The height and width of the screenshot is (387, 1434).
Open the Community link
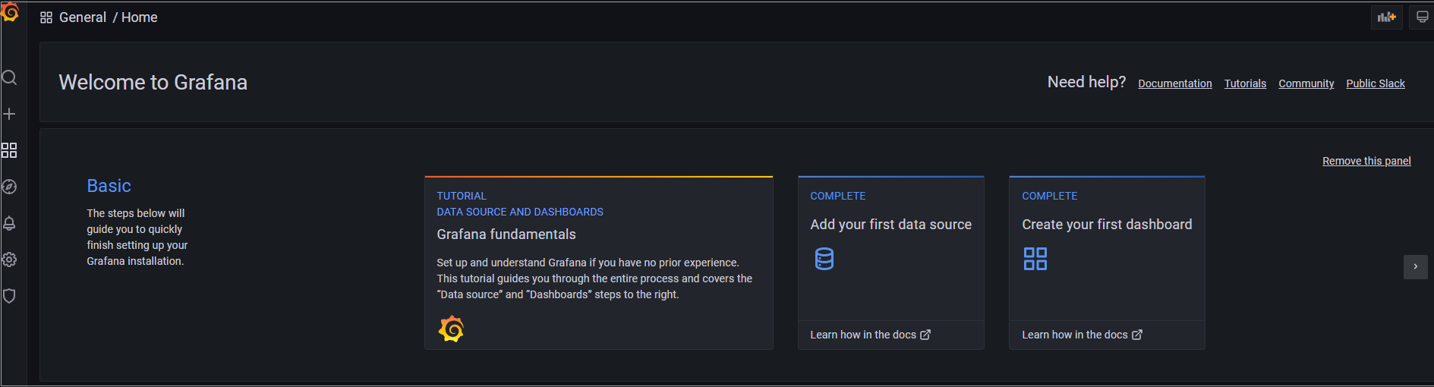tap(1306, 83)
